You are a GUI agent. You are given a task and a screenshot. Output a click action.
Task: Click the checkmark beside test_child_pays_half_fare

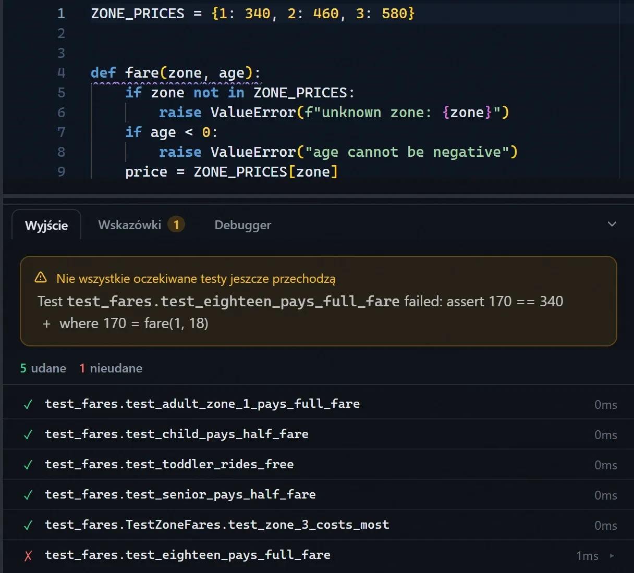[28, 434]
